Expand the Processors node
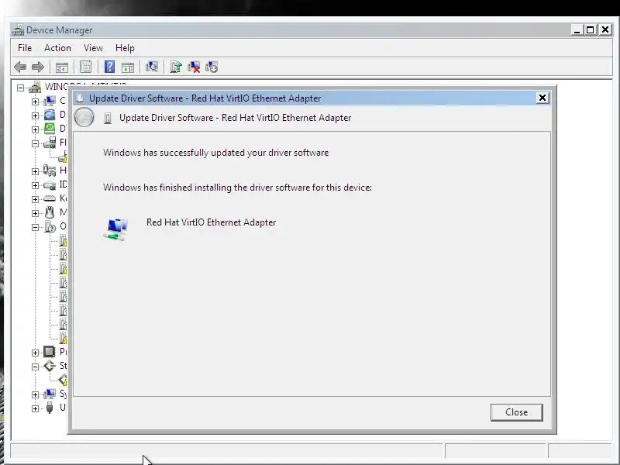The image size is (620, 465). (35, 353)
